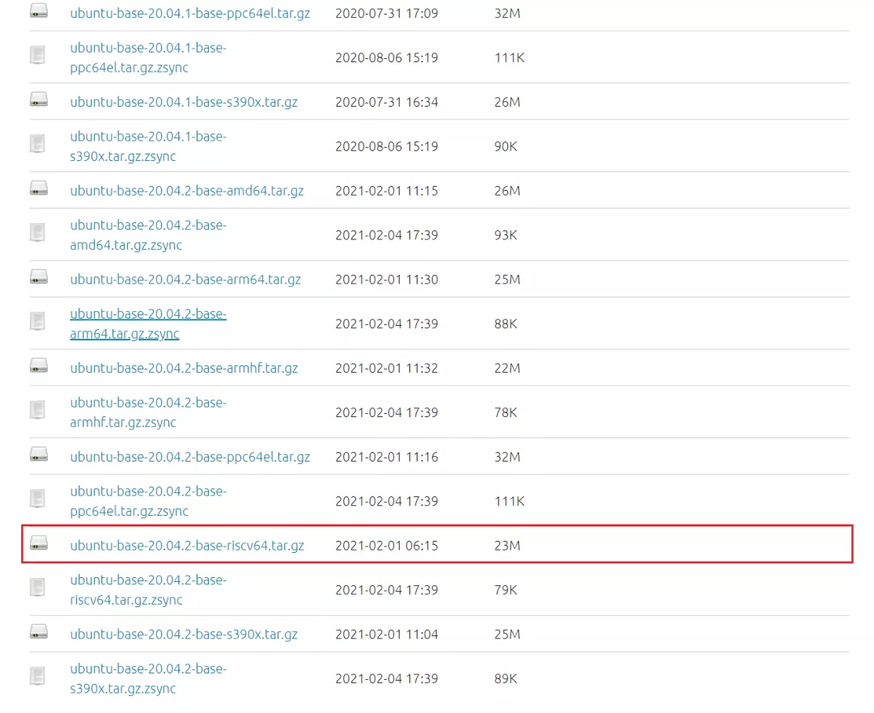
Task: Click the 79K size value
Action: [506, 590]
